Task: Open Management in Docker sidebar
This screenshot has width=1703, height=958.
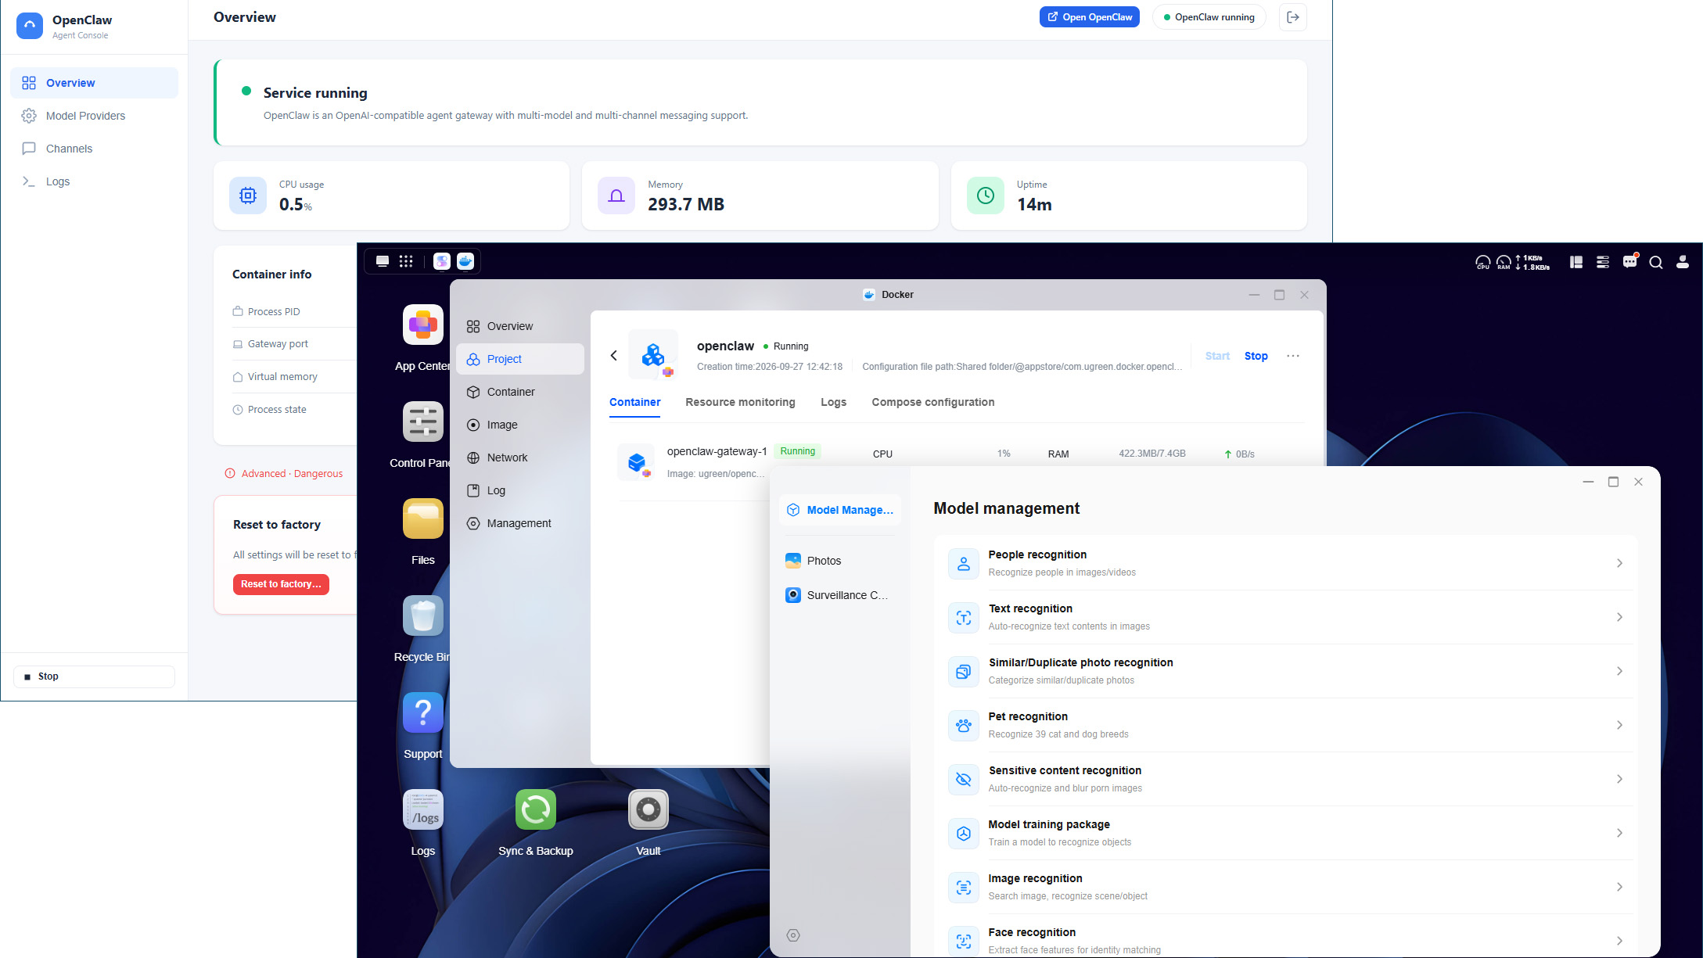Action: tap(519, 523)
